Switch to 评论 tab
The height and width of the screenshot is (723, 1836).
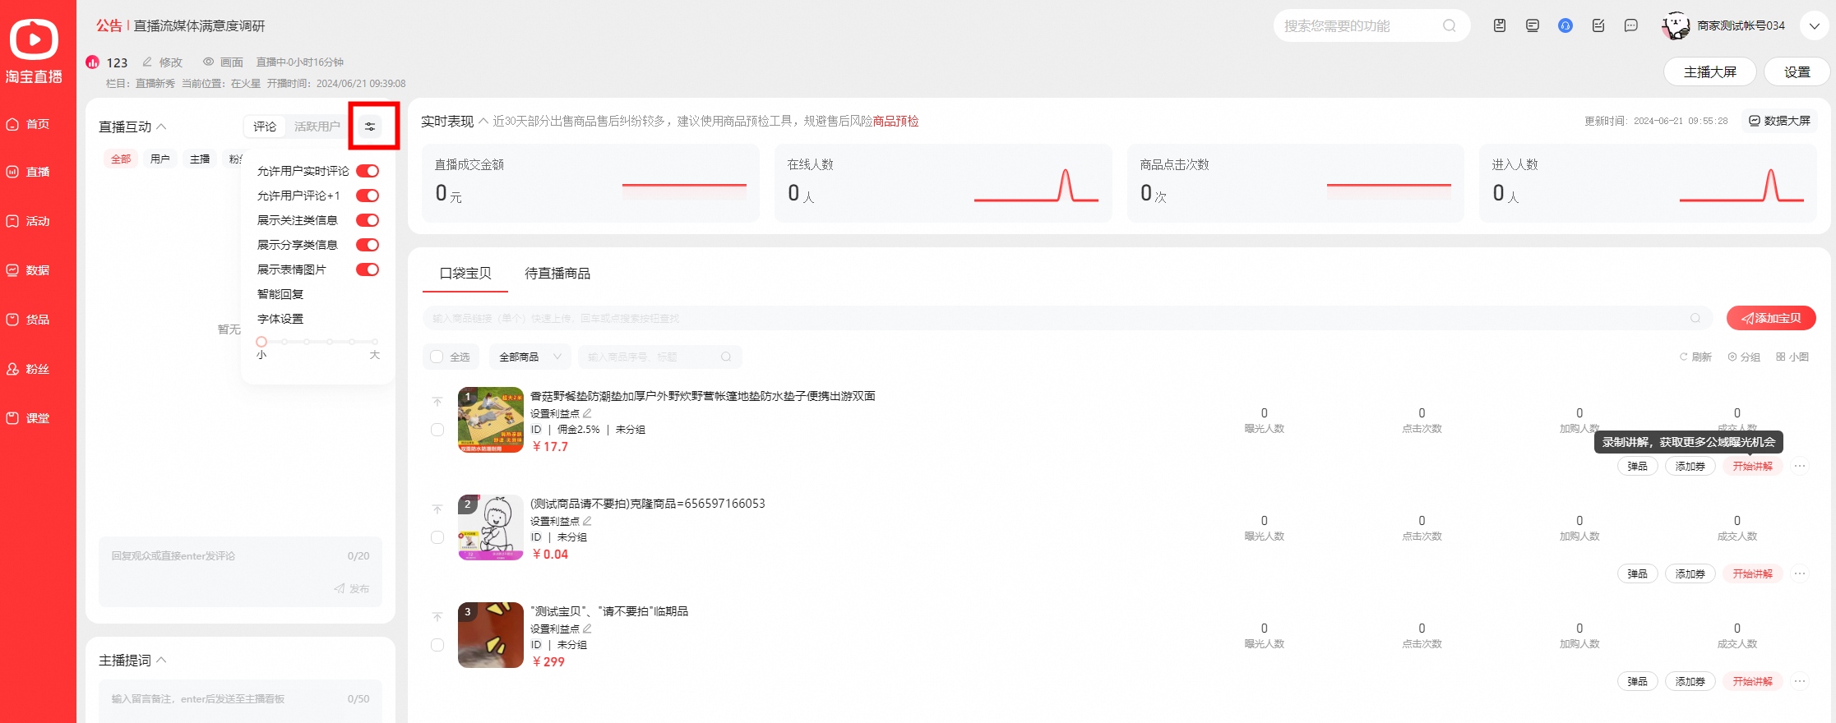click(265, 127)
